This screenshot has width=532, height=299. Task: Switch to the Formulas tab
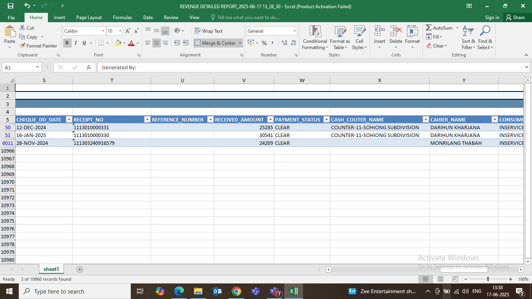click(x=122, y=18)
